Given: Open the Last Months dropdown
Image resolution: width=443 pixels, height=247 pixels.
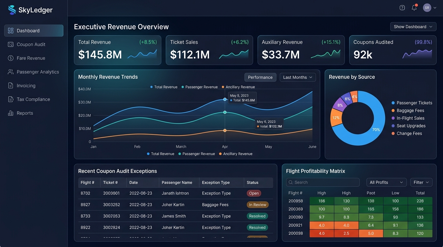Looking at the screenshot, I should pyautogui.click(x=297, y=77).
